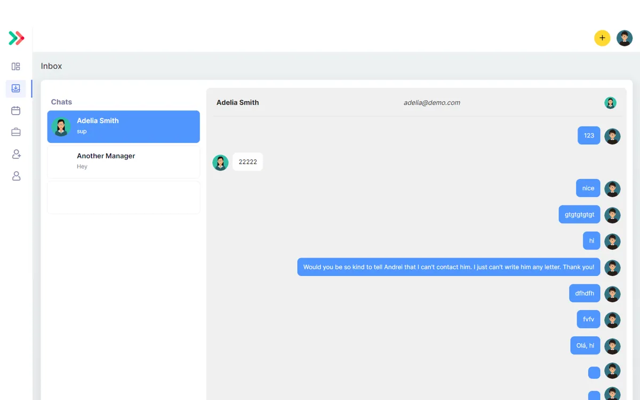Screen dimensions: 640x400
Task: Click sender avatar beside "123" message
Action: (x=612, y=136)
